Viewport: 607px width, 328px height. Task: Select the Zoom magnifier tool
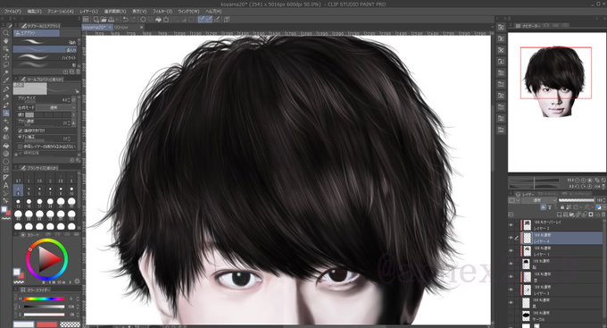pos(6,33)
